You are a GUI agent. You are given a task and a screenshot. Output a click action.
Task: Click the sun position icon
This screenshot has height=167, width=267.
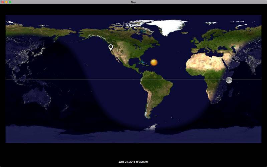pyautogui.click(x=154, y=62)
